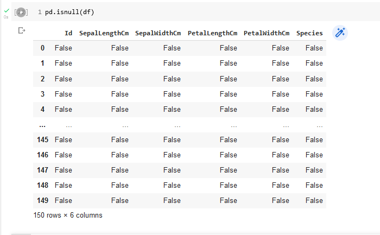Click the magic wand suggest charts icon
Screen dimensions: 380x235
[x=340, y=33]
